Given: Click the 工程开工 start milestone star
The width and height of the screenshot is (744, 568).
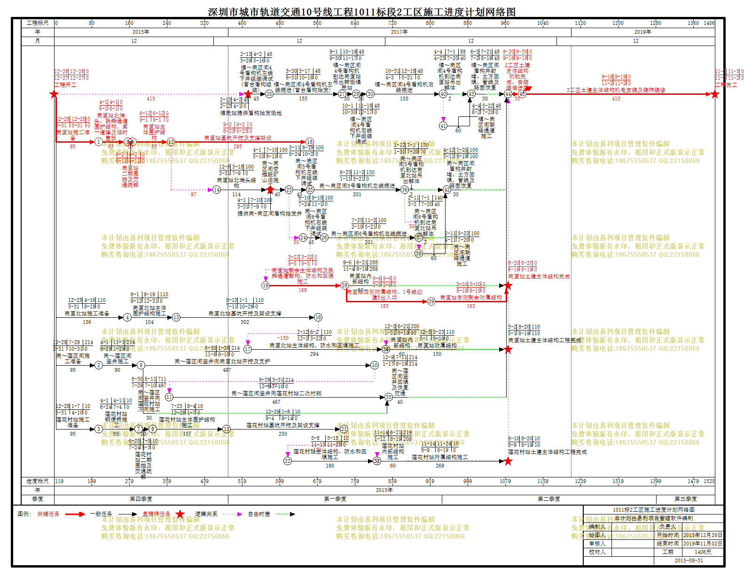Looking at the screenshot, I should coord(54,94).
